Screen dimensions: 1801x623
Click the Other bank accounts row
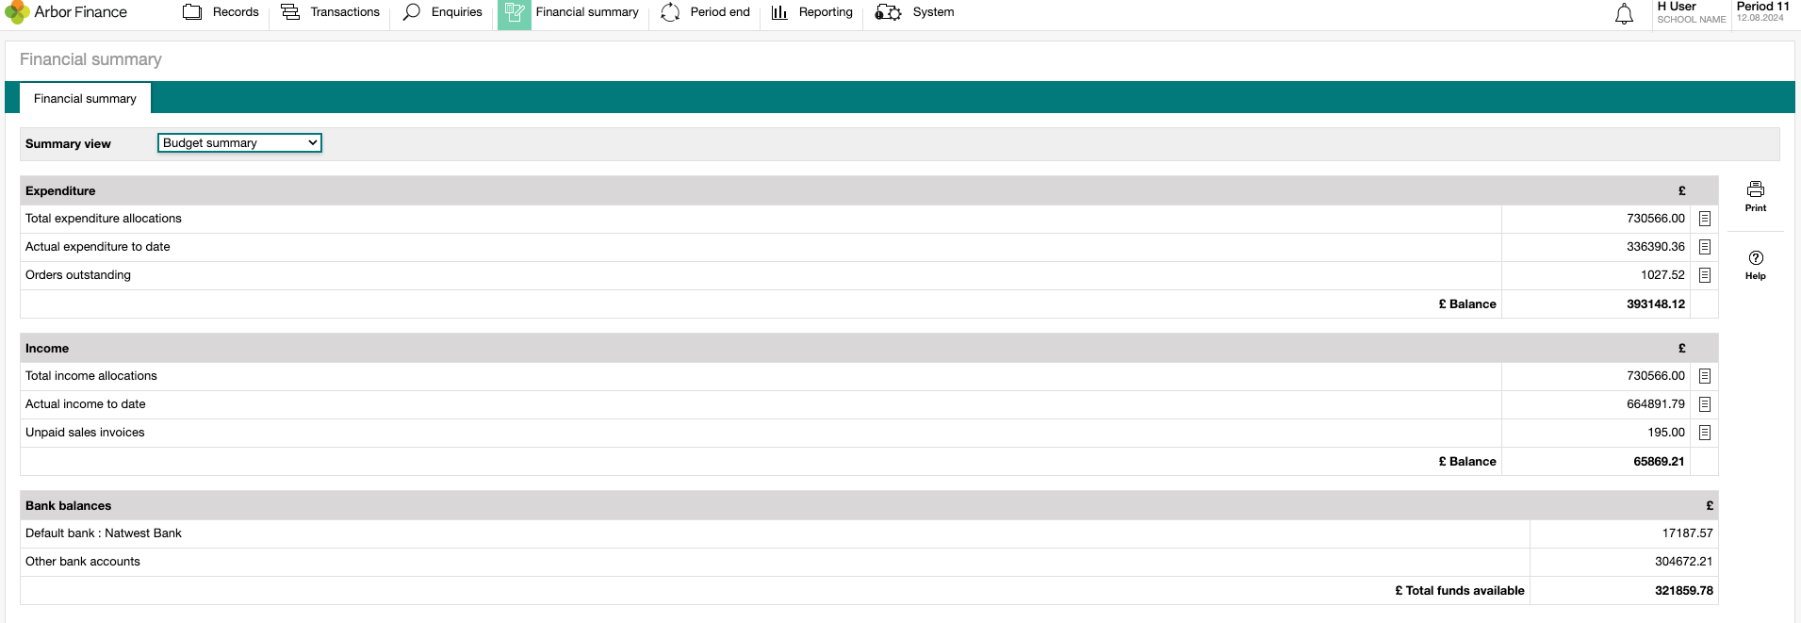pos(869,562)
